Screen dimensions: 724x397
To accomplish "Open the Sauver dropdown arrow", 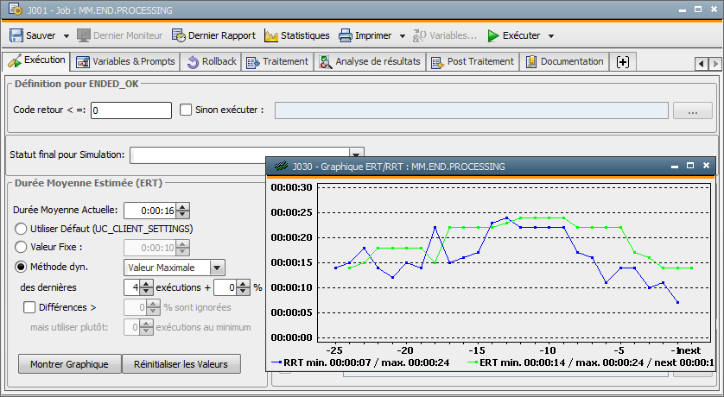I will (x=66, y=36).
